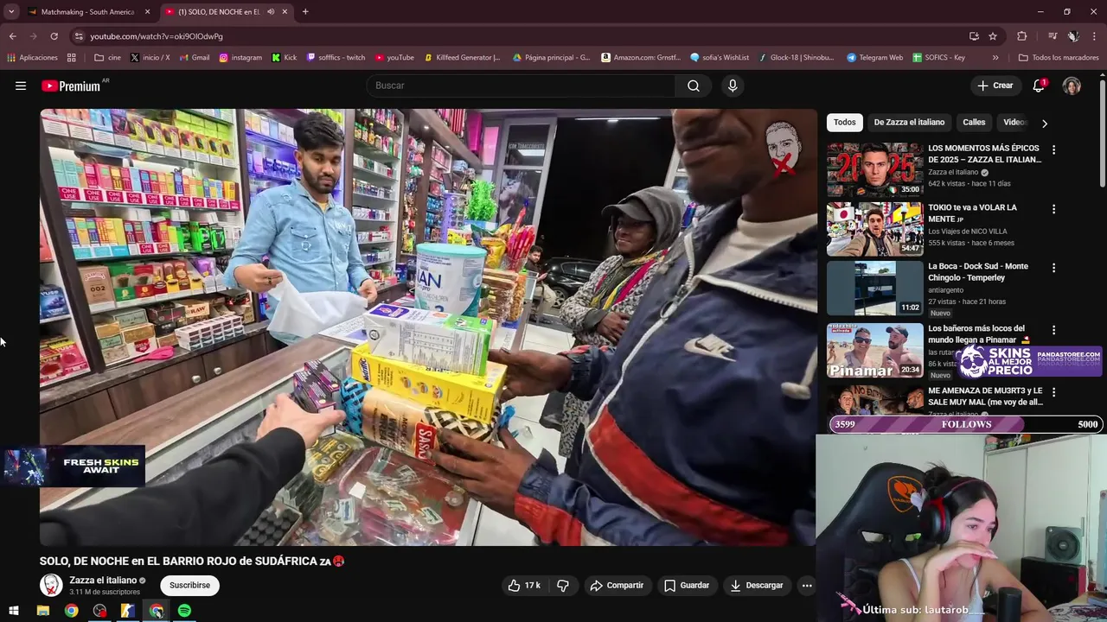Open options for 'La Boca - Dock Sud' video

coord(1053,268)
